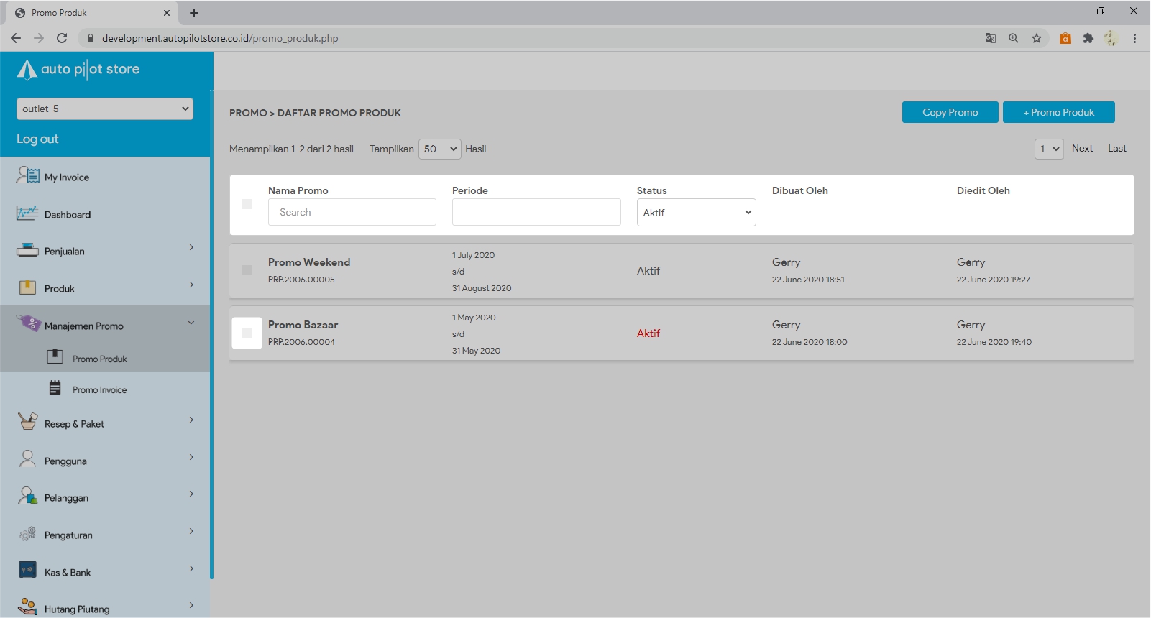
Task: Change the Tampilkan results-per-page dropdown
Action: 439,149
